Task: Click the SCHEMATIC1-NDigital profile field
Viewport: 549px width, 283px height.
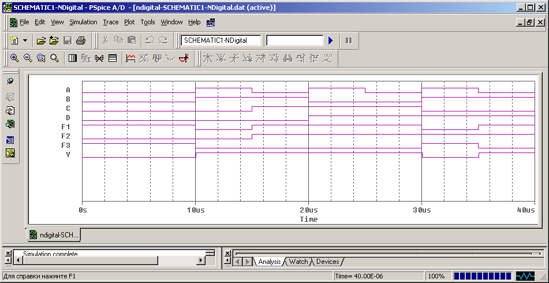Action: click(x=221, y=40)
